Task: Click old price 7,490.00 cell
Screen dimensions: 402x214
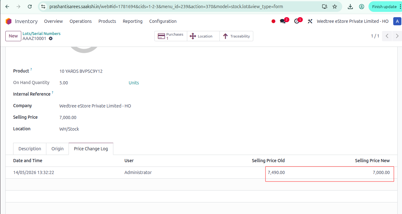Action: coord(276,172)
